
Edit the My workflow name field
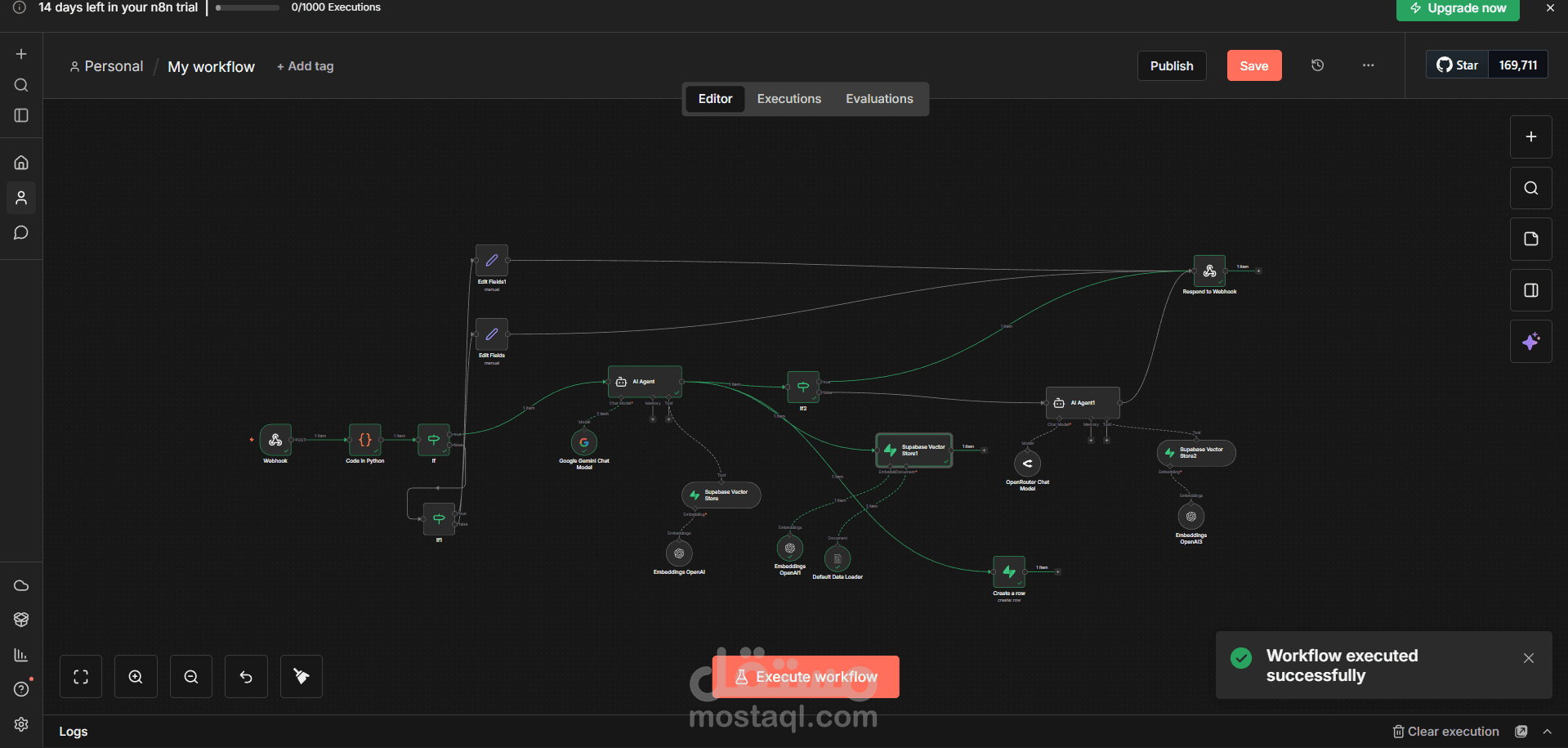point(211,67)
